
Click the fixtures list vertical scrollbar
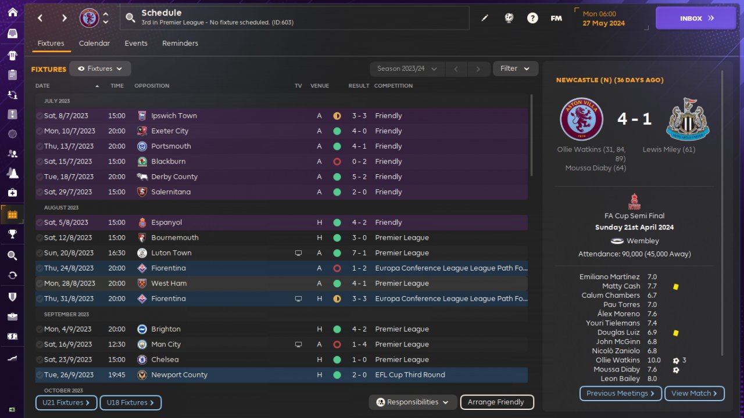531,136
